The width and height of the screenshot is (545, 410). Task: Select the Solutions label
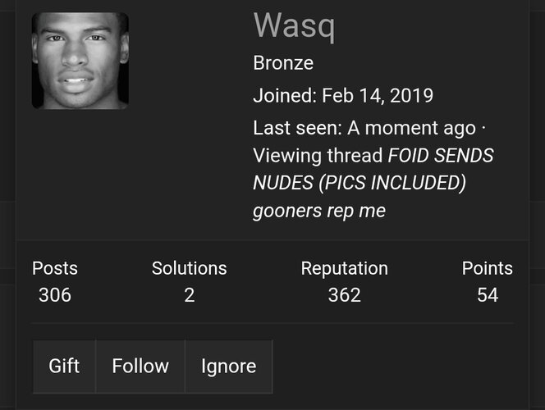pos(190,268)
